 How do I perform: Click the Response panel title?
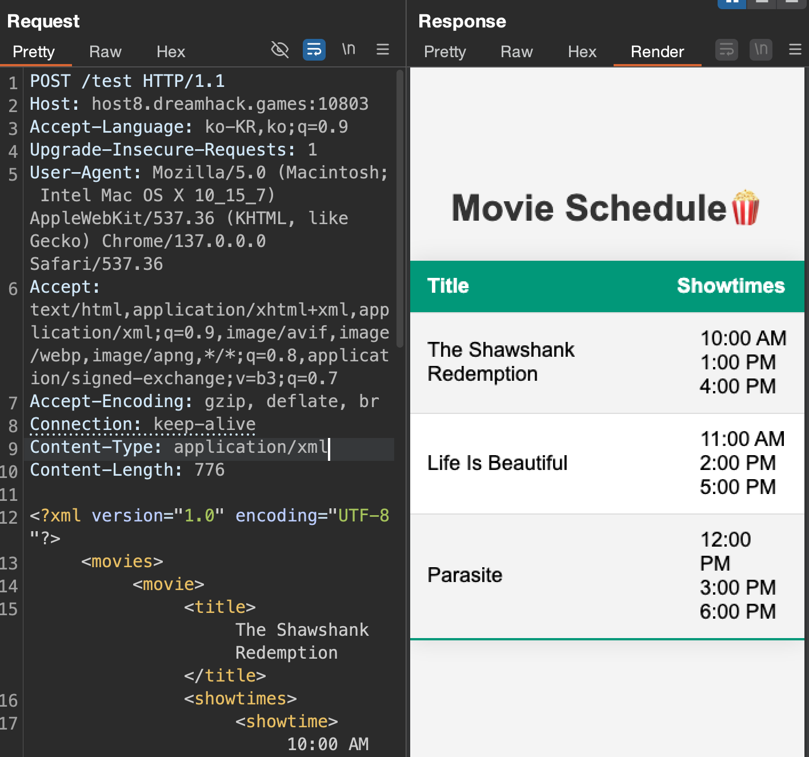[462, 21]
